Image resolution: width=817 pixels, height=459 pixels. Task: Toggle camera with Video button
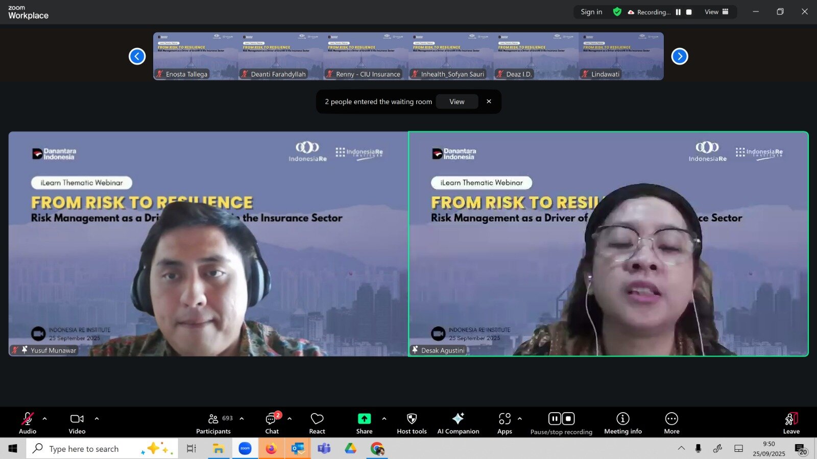77,419
